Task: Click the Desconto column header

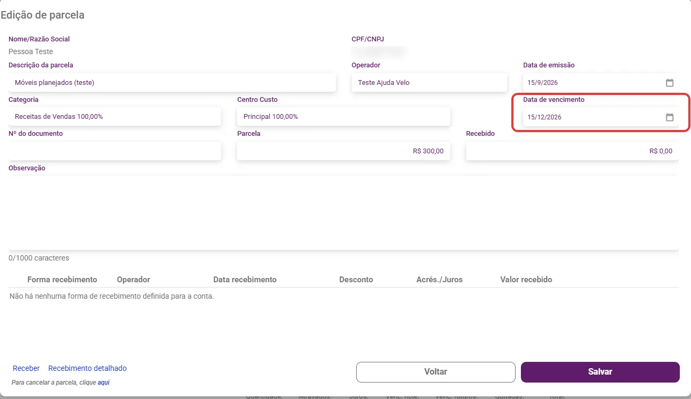Action: pyautogui.click(x=356, y=280)
